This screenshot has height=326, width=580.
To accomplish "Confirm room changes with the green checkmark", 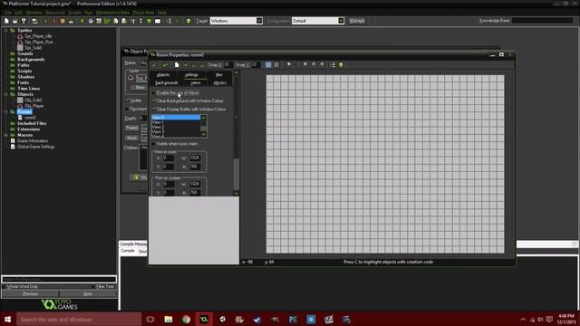I will tap(154, 65).
